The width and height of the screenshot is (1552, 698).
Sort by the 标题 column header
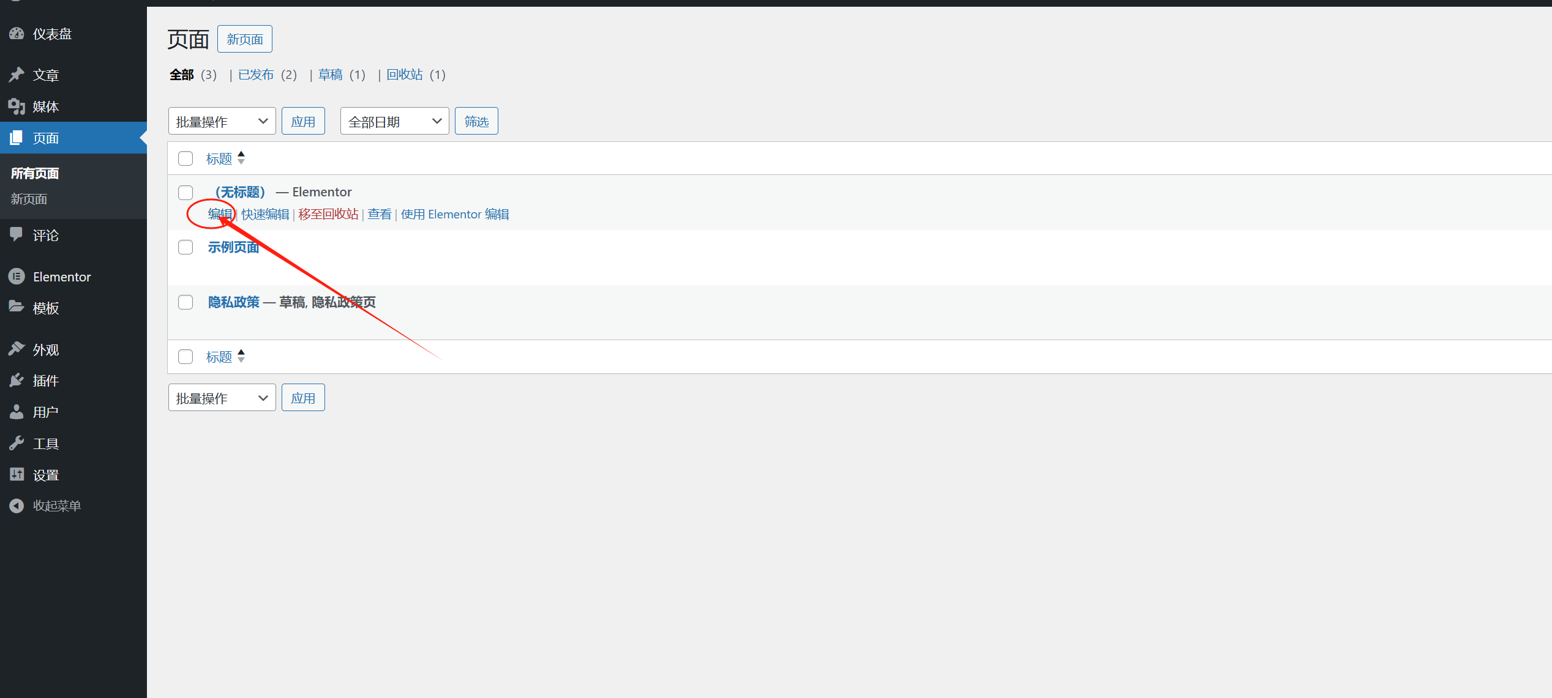pos(219,159)
